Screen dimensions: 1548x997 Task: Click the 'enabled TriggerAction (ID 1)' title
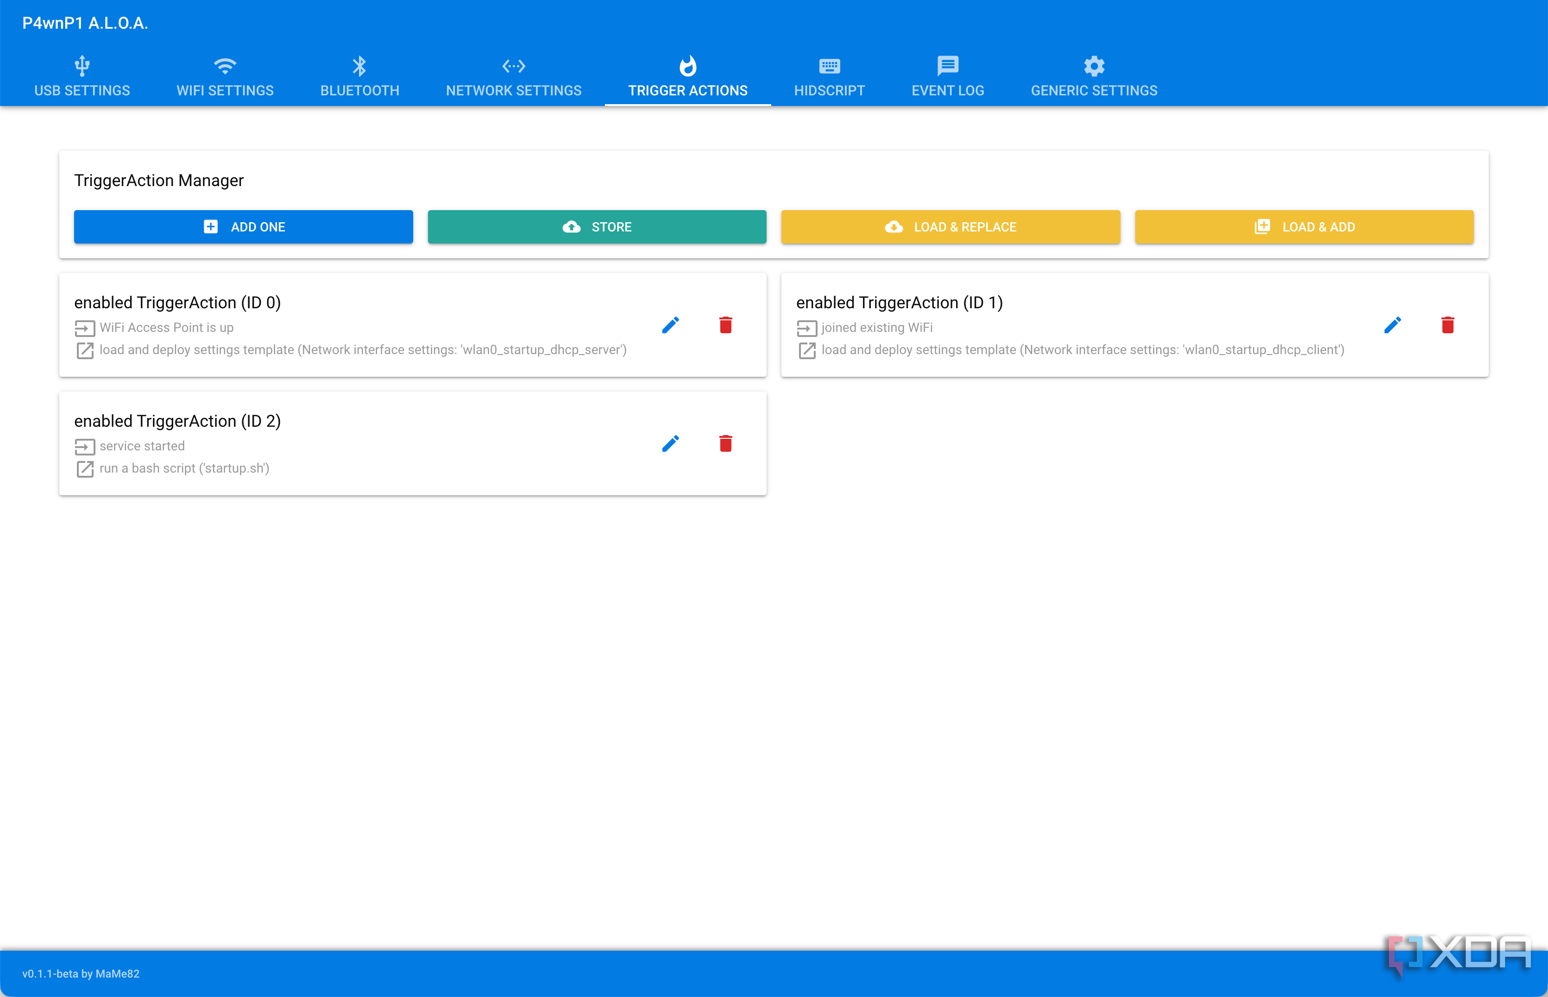(x=900, y=302)
